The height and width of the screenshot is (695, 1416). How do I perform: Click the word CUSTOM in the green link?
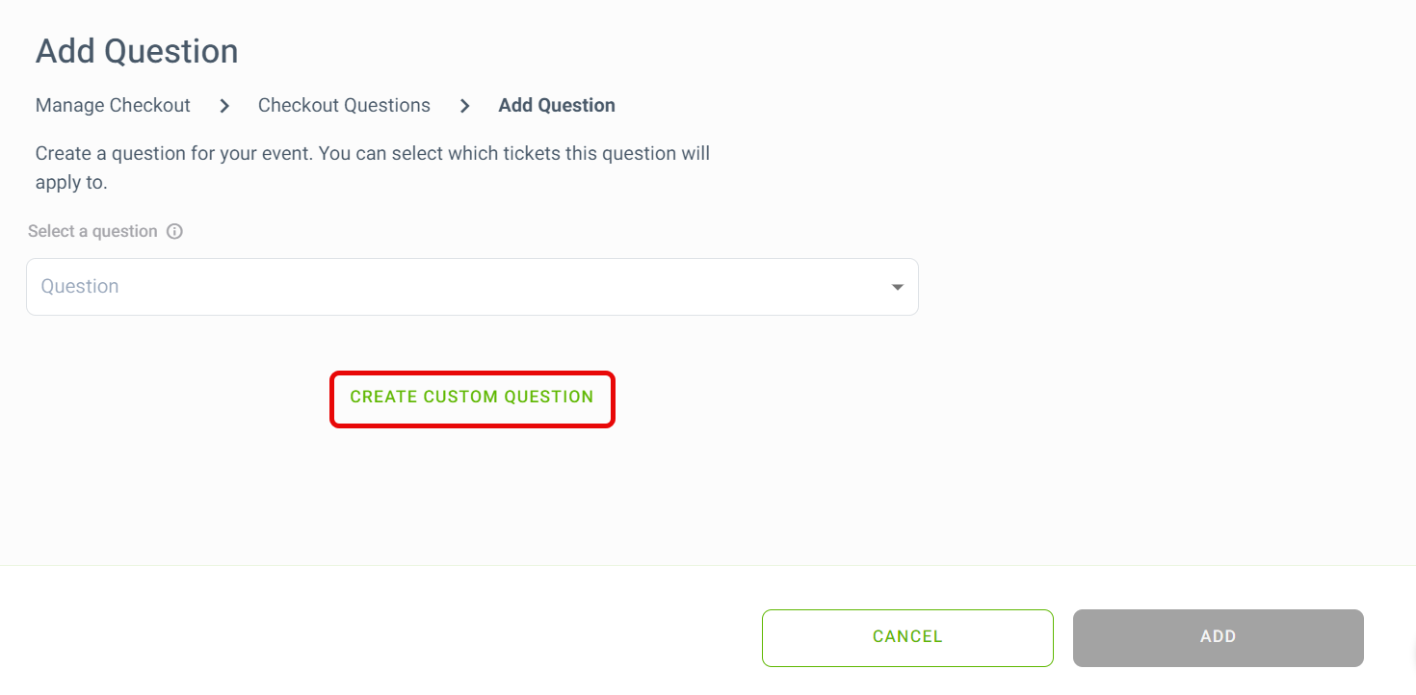[460, 397]
